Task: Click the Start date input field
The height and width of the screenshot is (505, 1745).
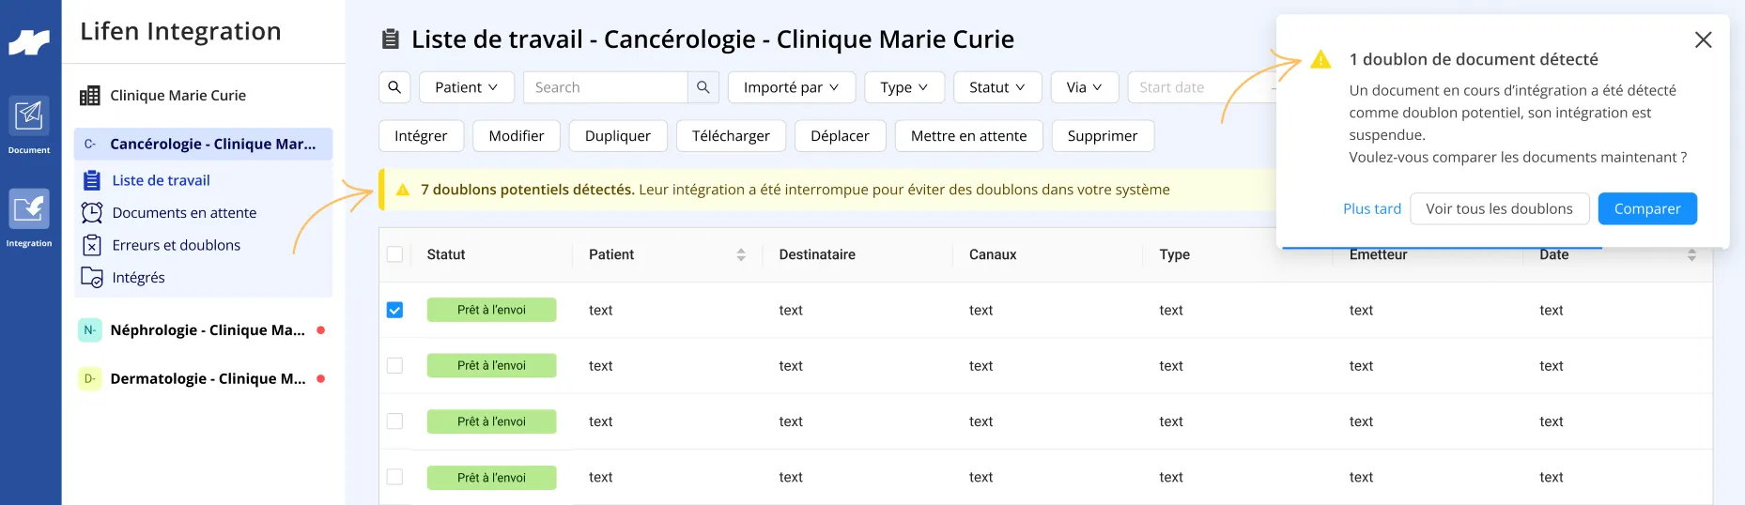Action: 1201,87
